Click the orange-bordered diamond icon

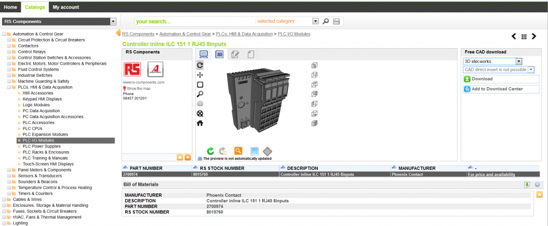pos(268,151)
